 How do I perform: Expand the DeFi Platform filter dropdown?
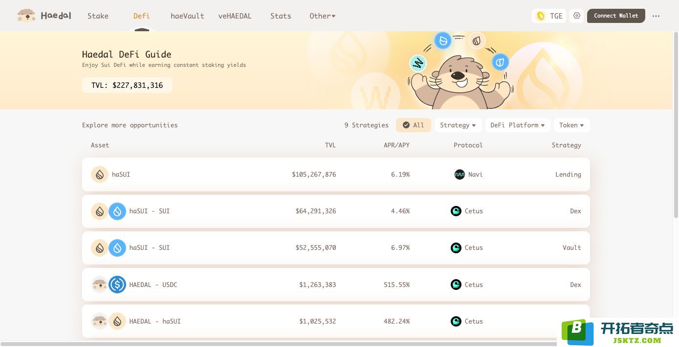[518, 125]
